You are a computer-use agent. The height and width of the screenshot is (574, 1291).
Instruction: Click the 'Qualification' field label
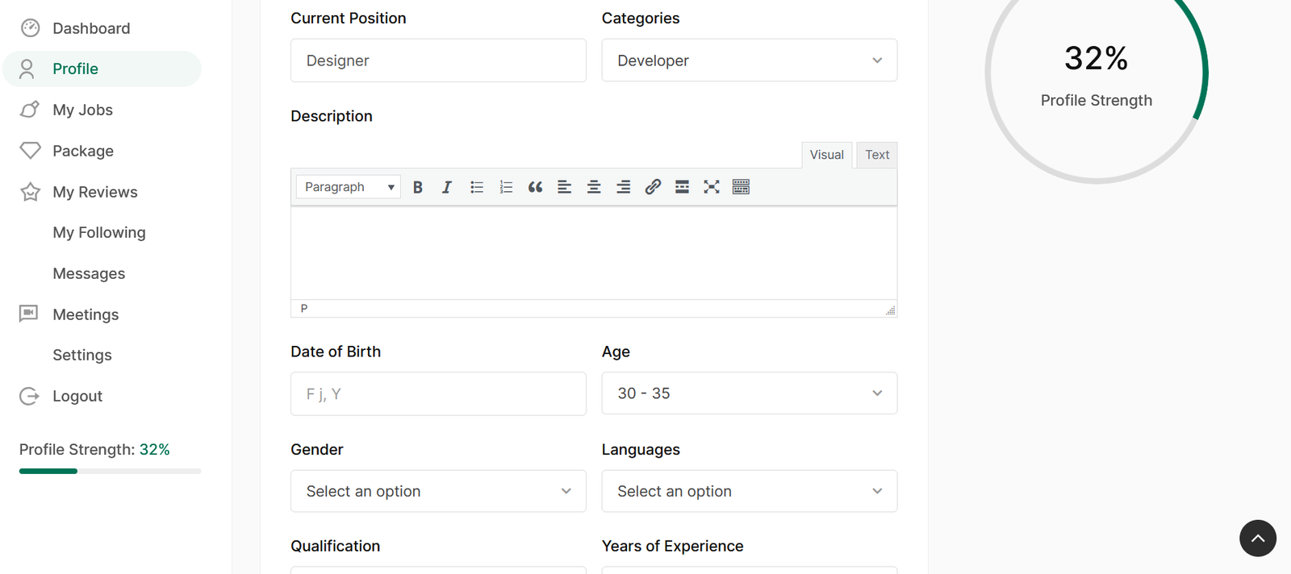point(336,546)
